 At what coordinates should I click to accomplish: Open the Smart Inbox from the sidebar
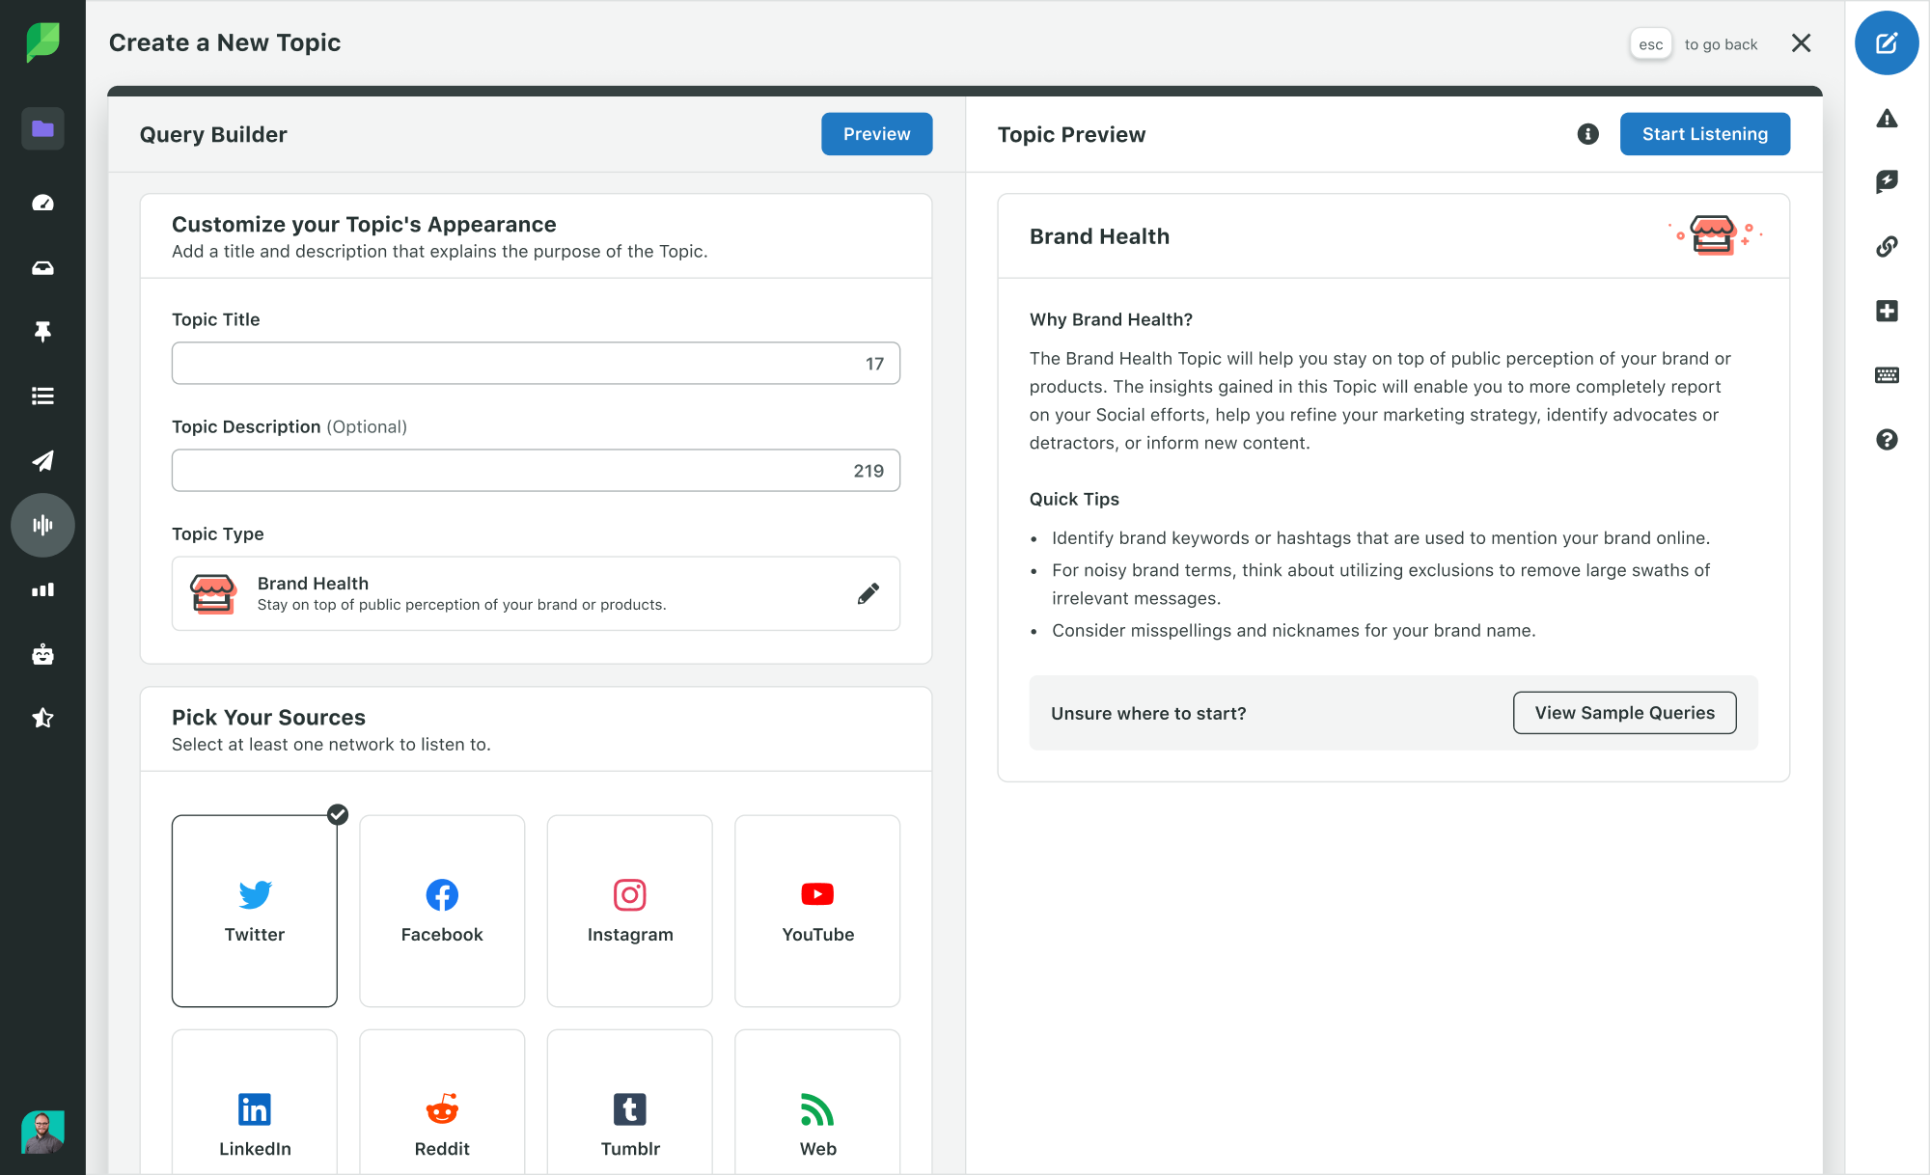(42, 267)
